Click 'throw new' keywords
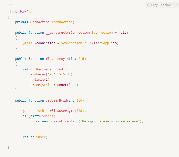 click(x=39, y=121)
